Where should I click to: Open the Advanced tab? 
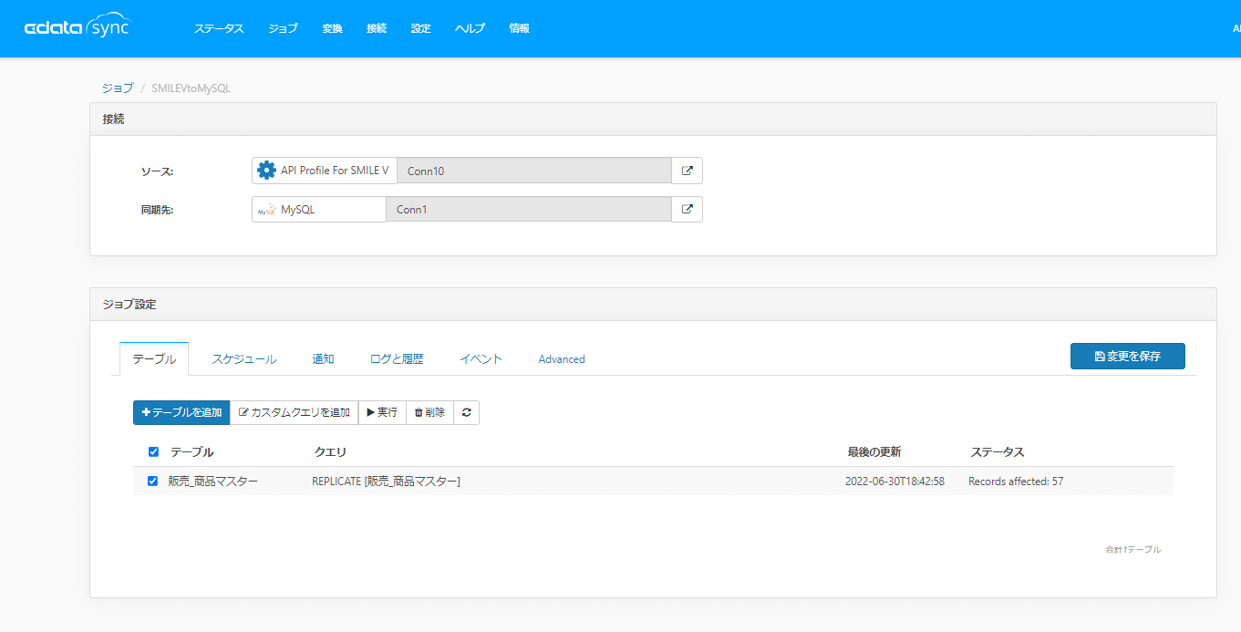(562, 359)
